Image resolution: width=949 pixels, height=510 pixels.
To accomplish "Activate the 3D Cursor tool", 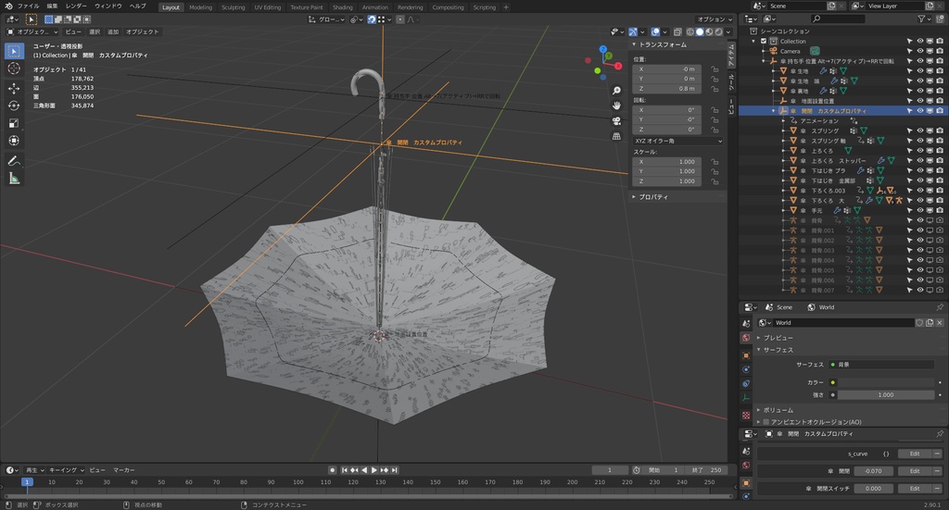I will pyautogui.click(x=14, y=68).
